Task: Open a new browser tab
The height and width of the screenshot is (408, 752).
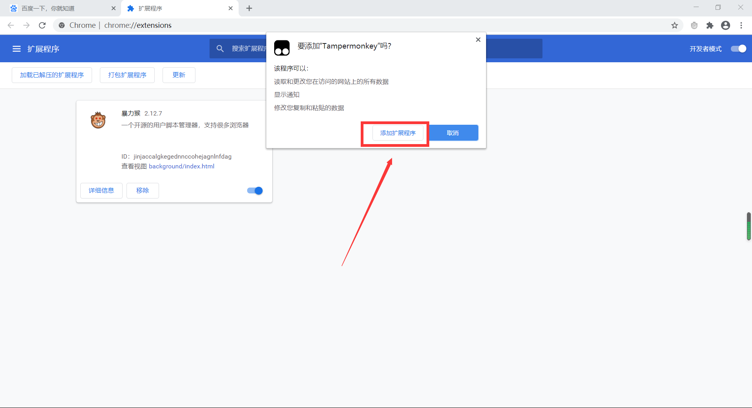Action: point(249,8)
